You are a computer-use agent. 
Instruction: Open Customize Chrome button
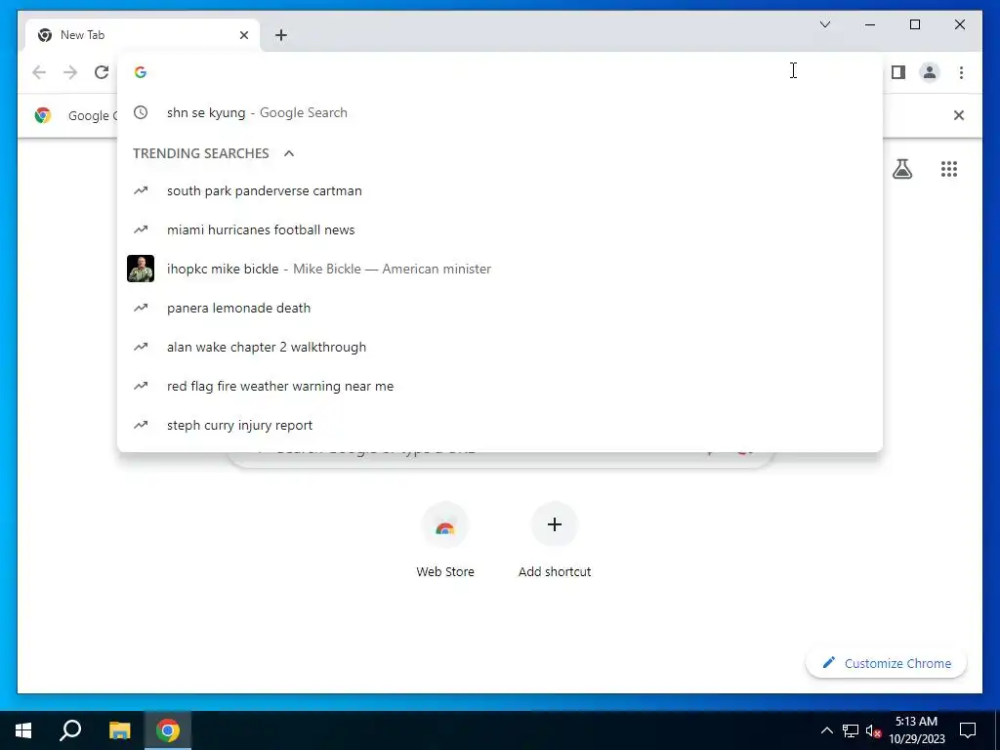[887, 663]
